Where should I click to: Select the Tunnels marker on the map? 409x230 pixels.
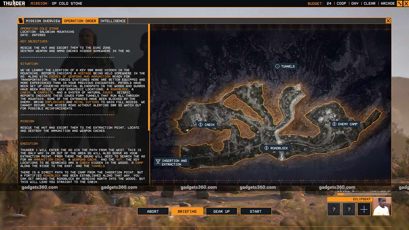(285, 66)
